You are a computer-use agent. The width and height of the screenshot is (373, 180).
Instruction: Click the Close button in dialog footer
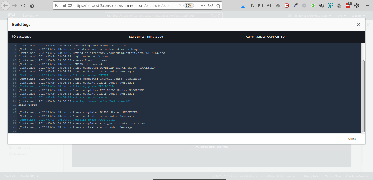[352, 139]
